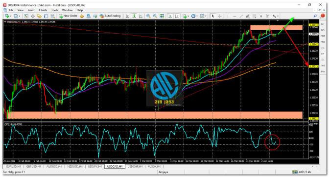Open the Navigator star-folder icon
Image resolution: width=329 pixels, height=177 pixels.
click(x=40, y=16)
